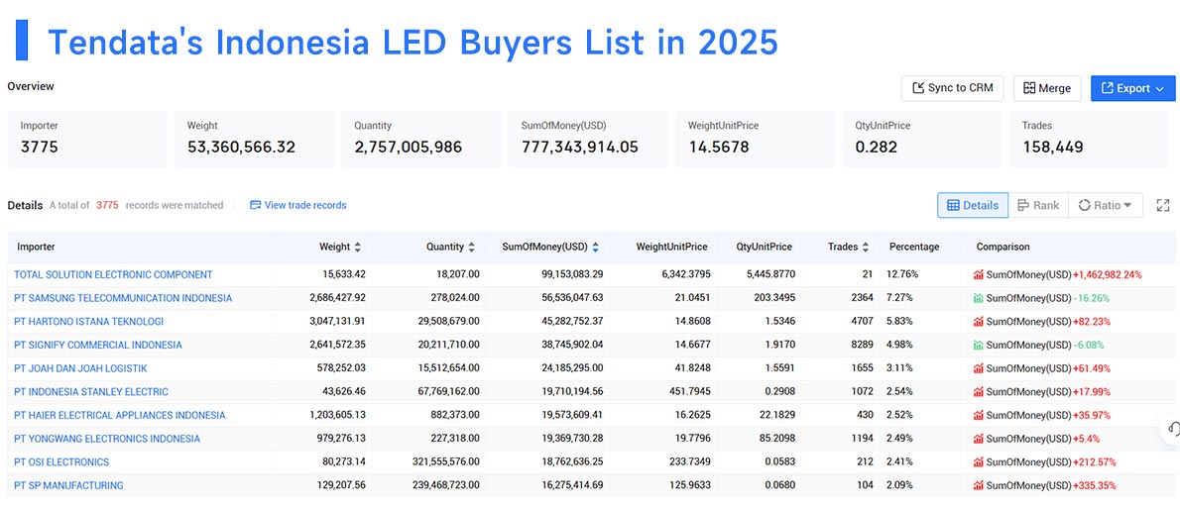Image resolution: width=1180 pixels, height=508 pixels.
Task: Open the Export dropdown
Action: pyautogui.click(x=1132, y=88)
